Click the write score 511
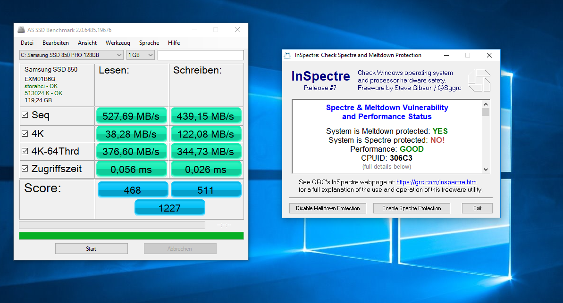The width and height of the screenshot is (563, 303). (x=206, y=190)
